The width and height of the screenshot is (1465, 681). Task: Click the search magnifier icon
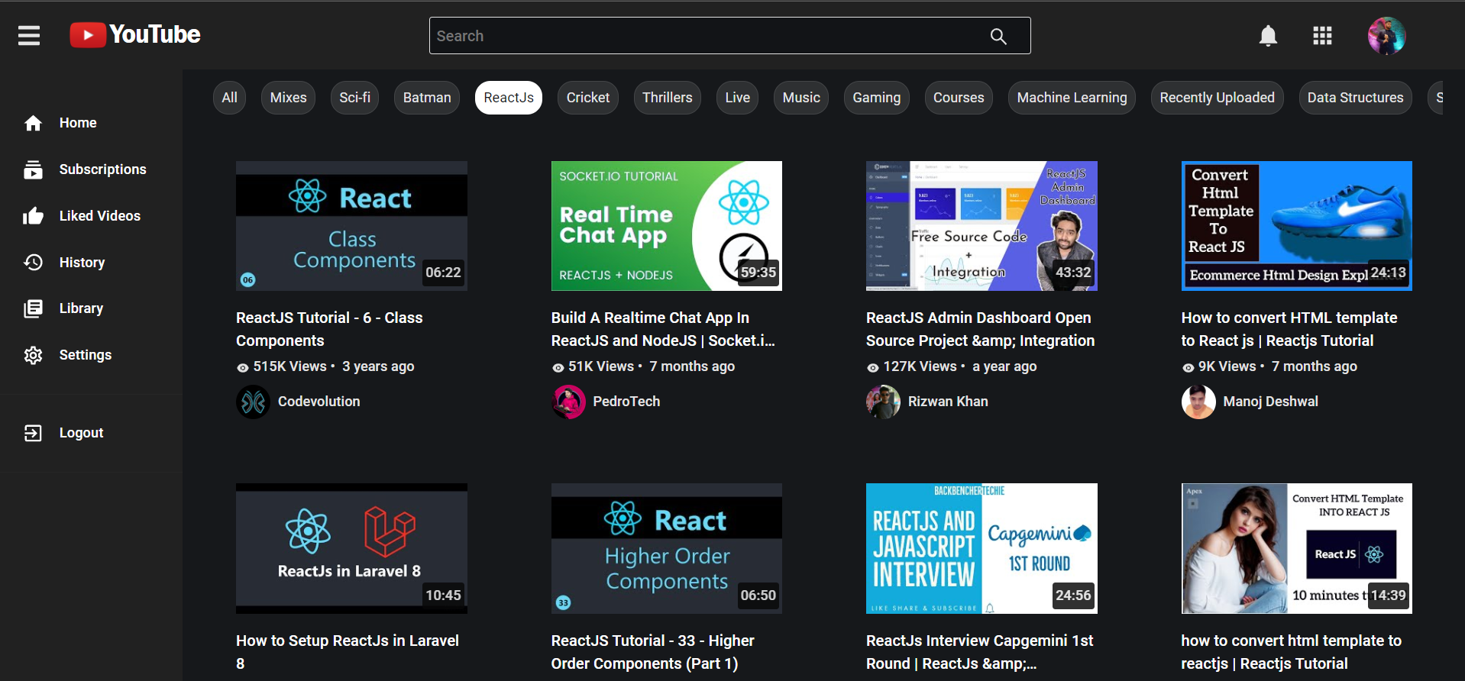998,36
